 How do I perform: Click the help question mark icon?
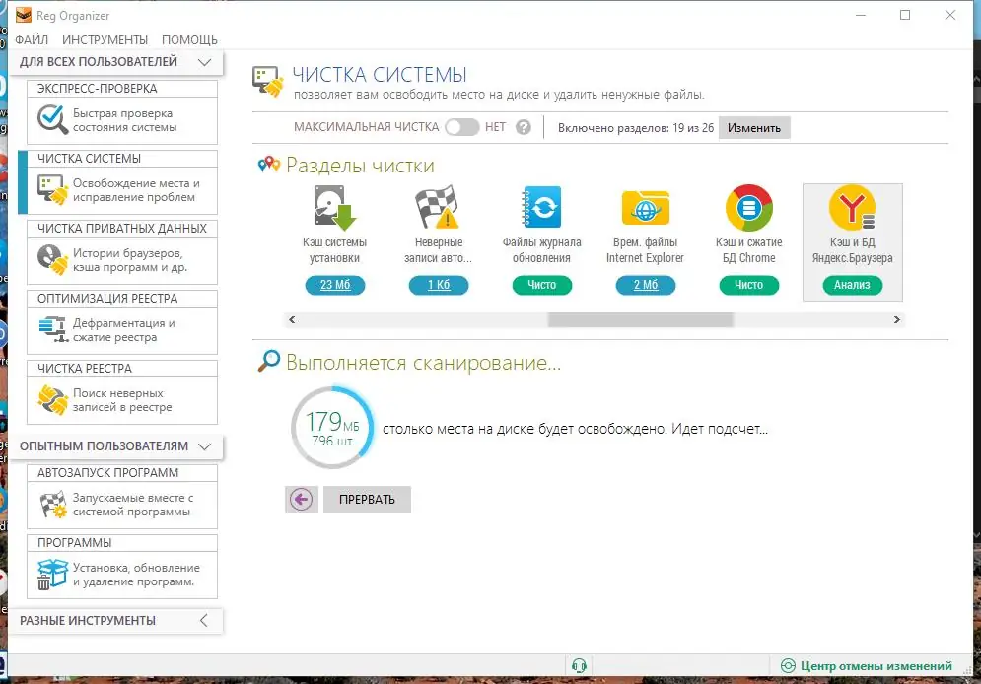tap(524, 127)
